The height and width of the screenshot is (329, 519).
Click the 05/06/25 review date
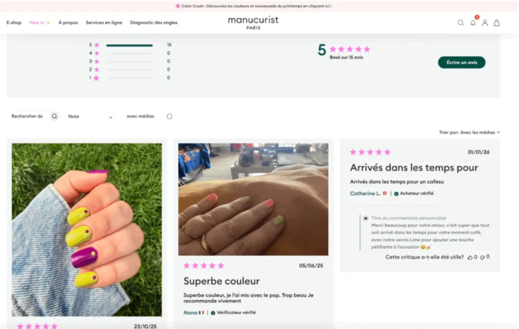311,266
